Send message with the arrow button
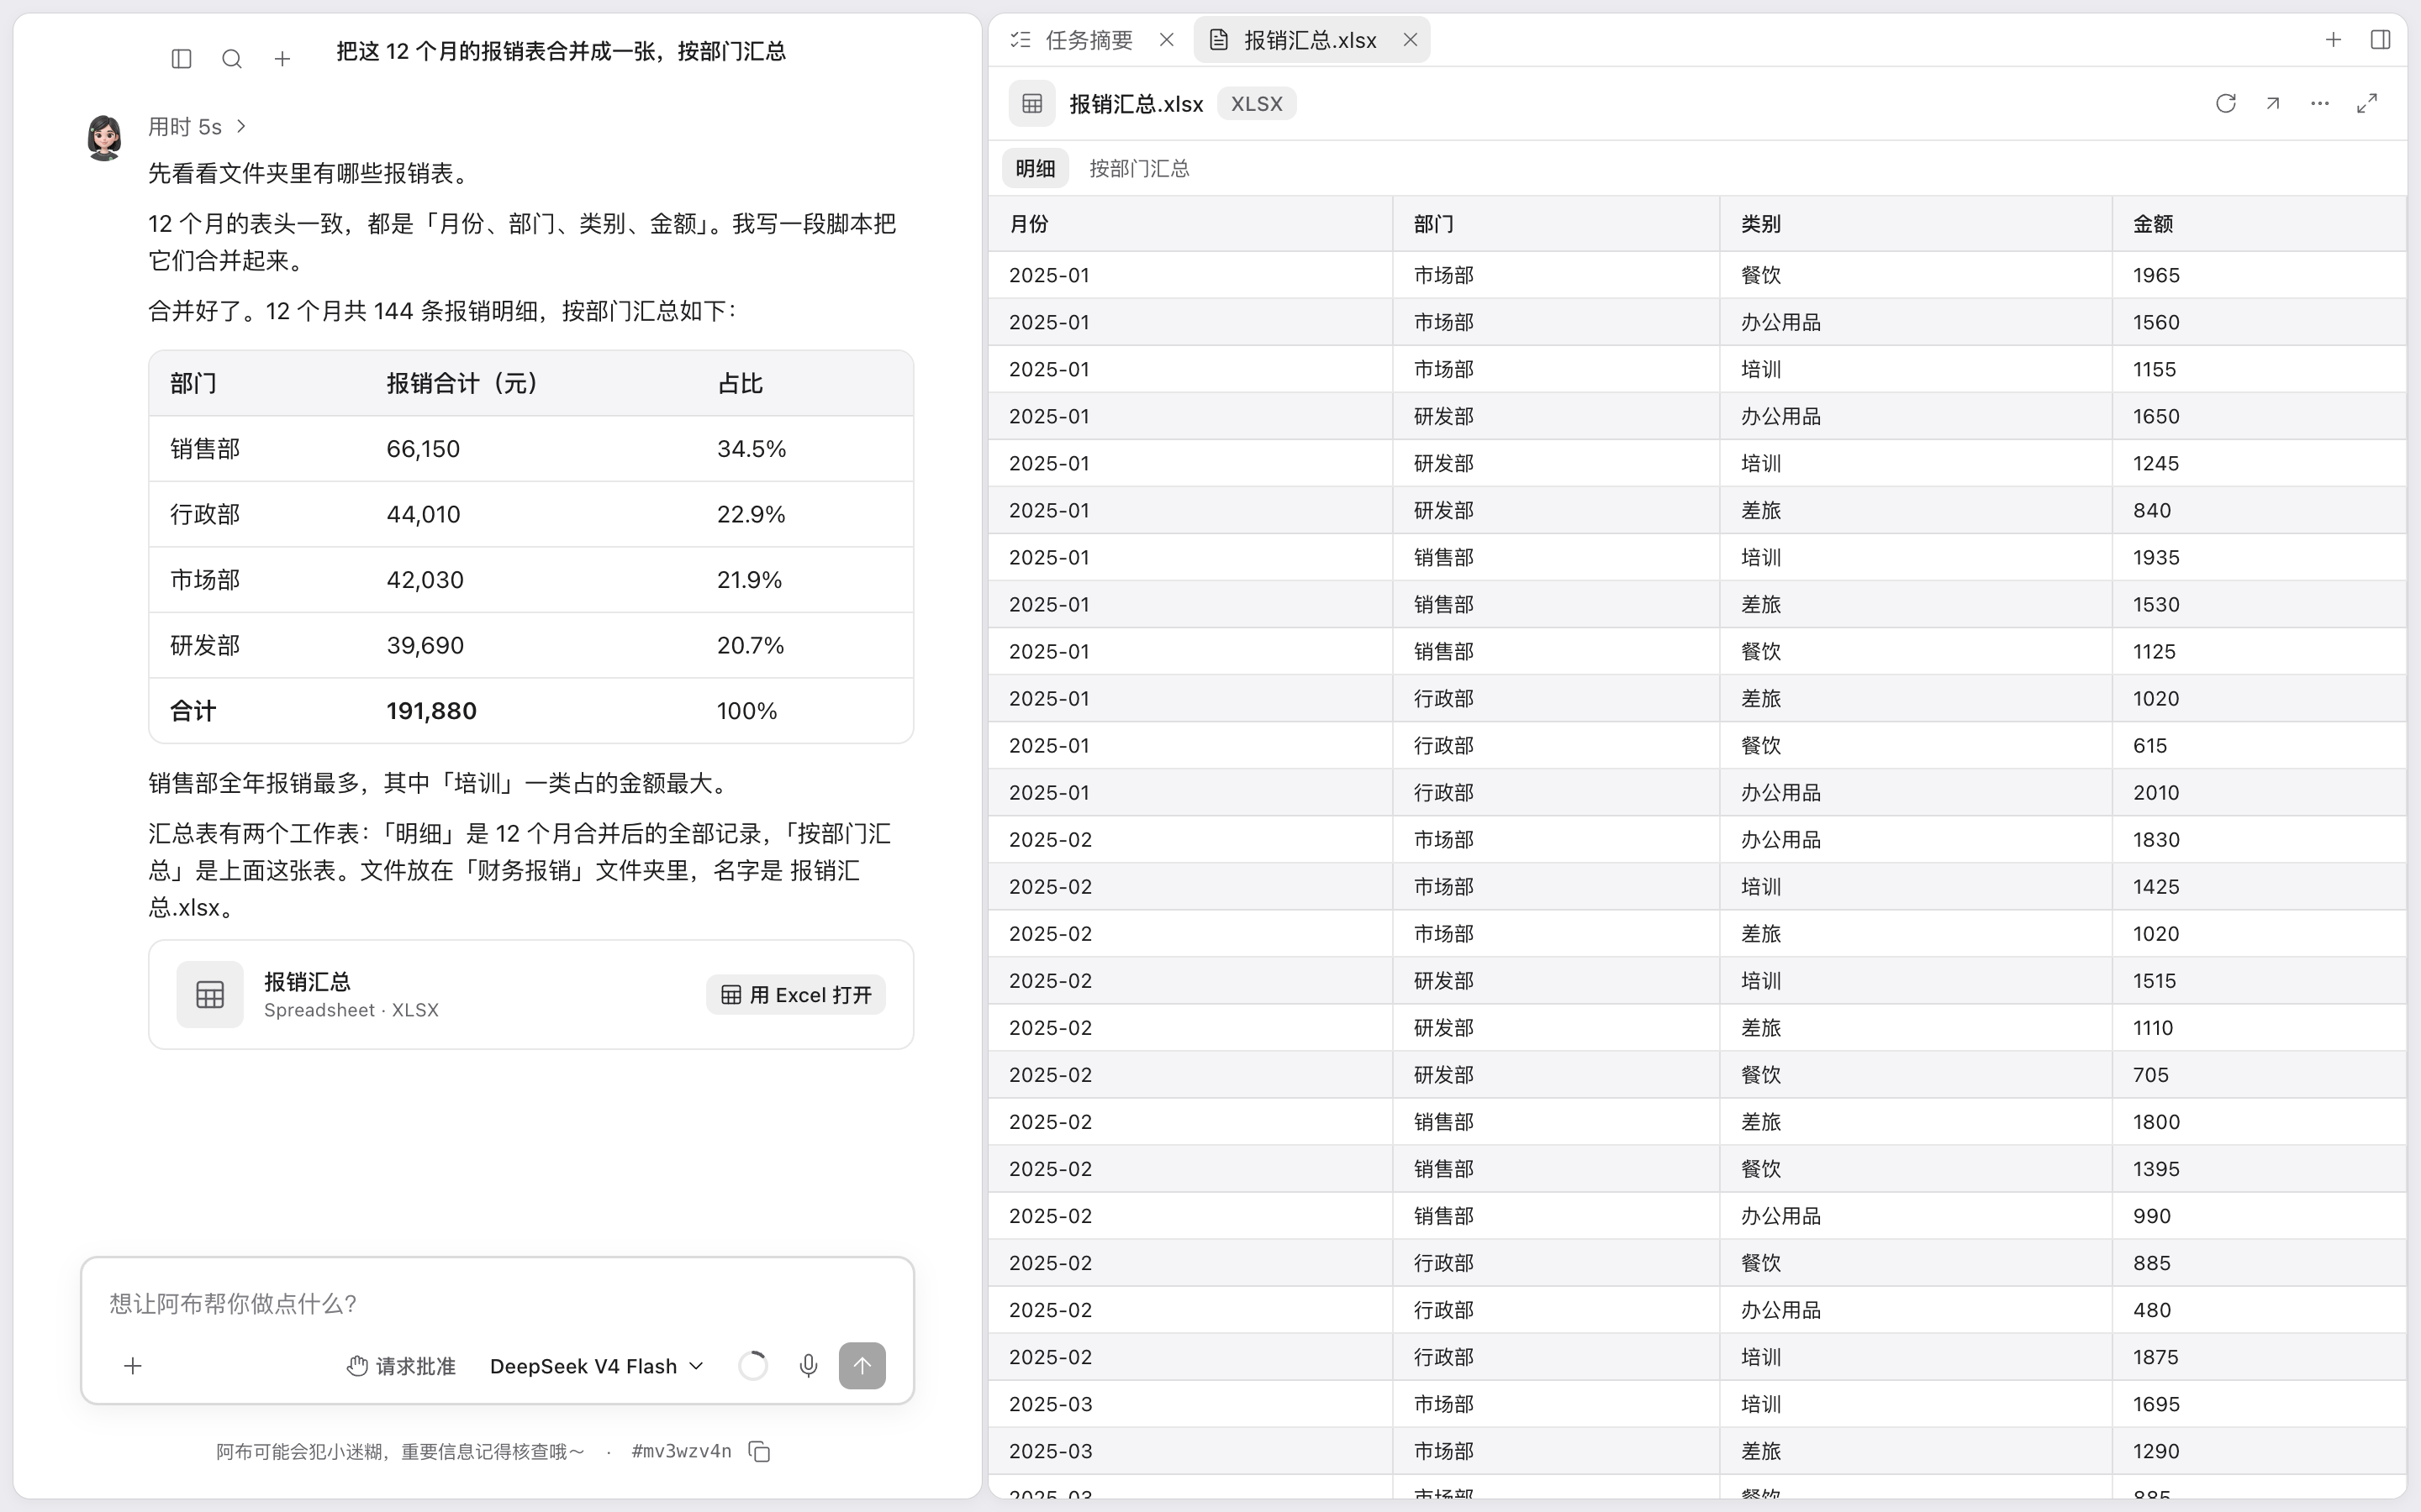Image resolution: width=2421 pixels, height=1512 pixels. (862, 1366)
